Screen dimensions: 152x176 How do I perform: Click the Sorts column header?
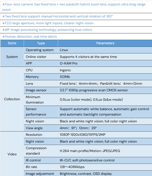click(x=12, y=43)
